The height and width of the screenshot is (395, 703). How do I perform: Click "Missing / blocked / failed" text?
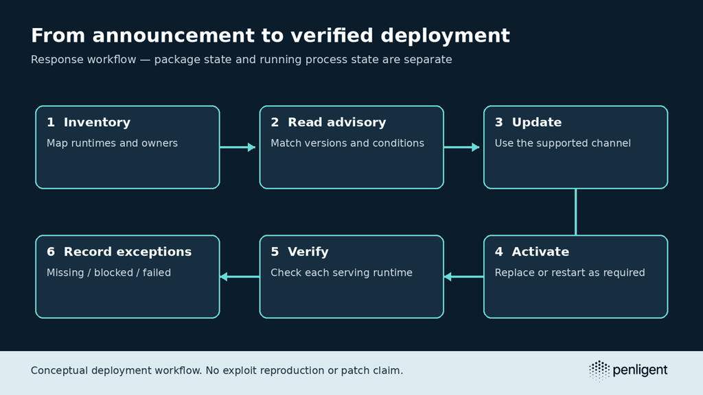point(109,273)
